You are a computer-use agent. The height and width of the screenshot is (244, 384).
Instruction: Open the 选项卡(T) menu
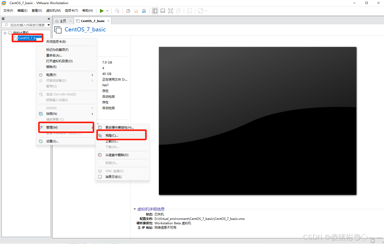[71, 11]
